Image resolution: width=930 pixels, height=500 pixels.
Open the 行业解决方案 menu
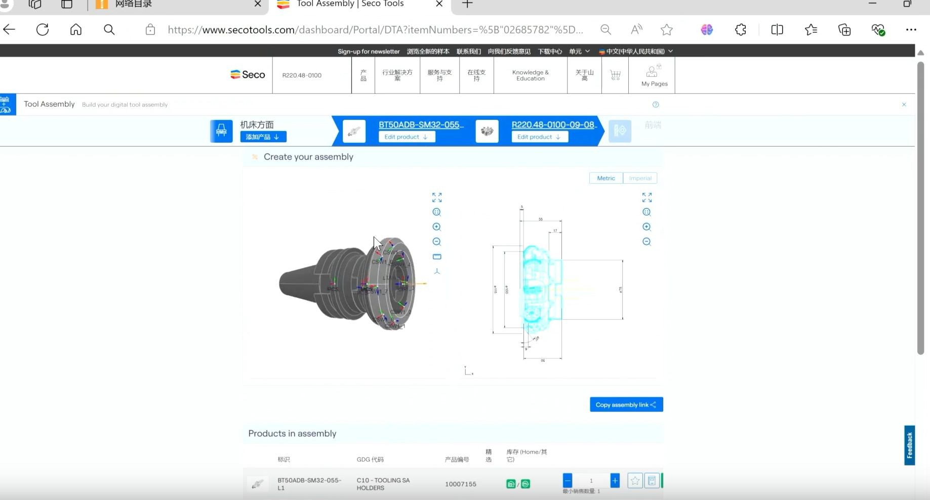click(x=397, y=75)
